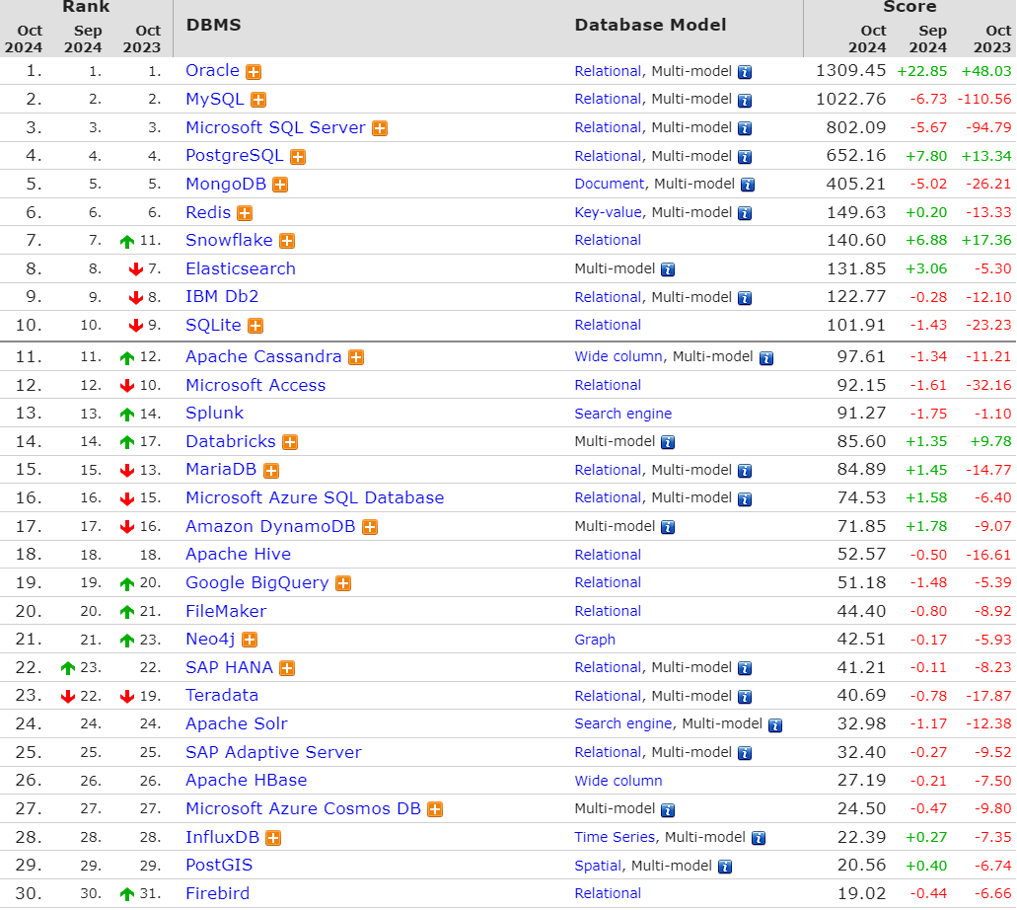Click the Oracle score 1309.45
The height and width of the screenshot is (910, 1017).
tap(850, 71)
